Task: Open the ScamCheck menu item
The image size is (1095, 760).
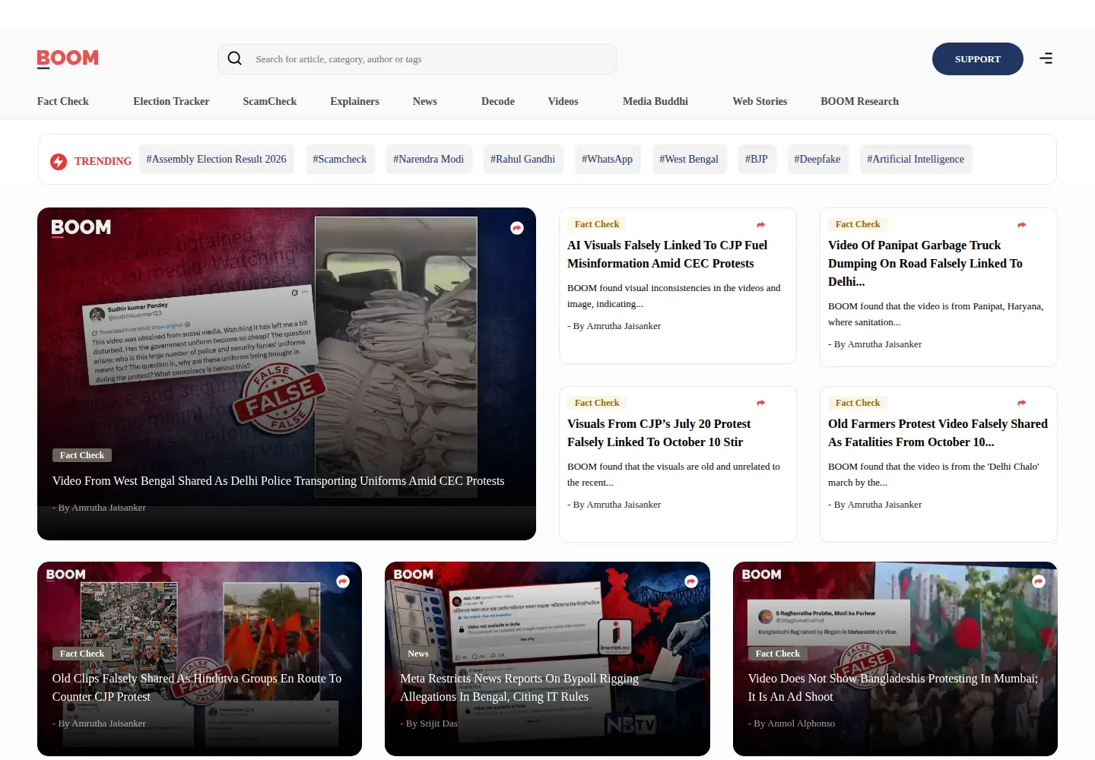Action: pyautogui.click(x=270, y=101)
